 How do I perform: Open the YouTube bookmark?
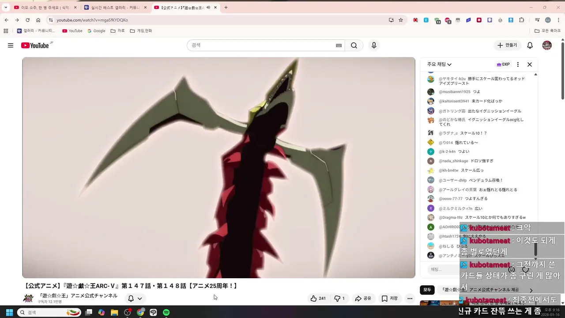coord(72,31)
